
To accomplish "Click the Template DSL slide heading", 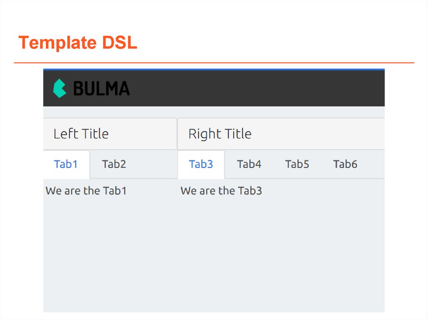I will pos(78,43).
